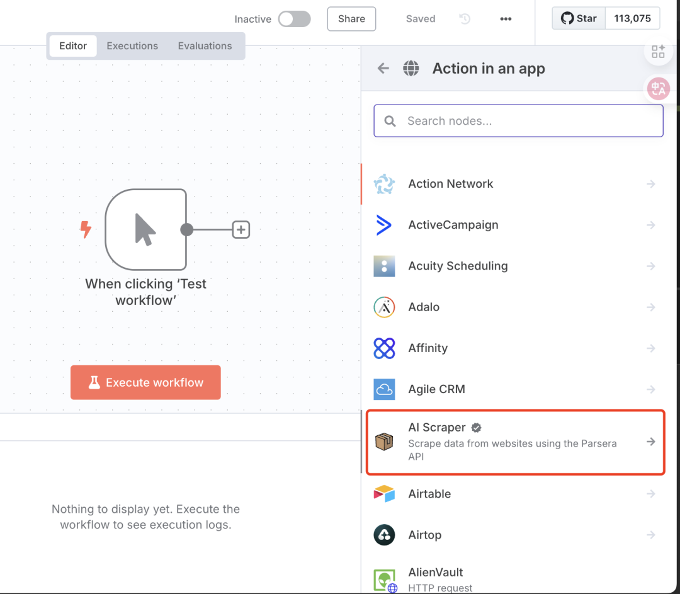Screen dimensions: 680x594
Task: Select the AlienVault label
Action: [x=436, y=573]
